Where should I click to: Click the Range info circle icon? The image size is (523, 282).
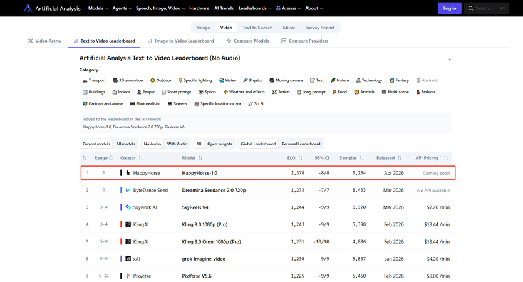pyautogui.click(x=111, y=158)
